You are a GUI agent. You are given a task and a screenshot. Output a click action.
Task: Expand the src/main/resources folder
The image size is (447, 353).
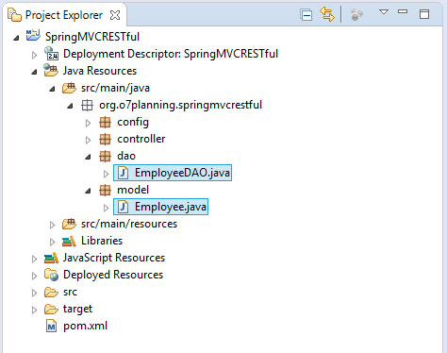click(52, 225)
